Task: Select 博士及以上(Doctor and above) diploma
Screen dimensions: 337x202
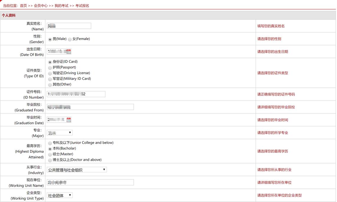Action: tap(50, 160)
